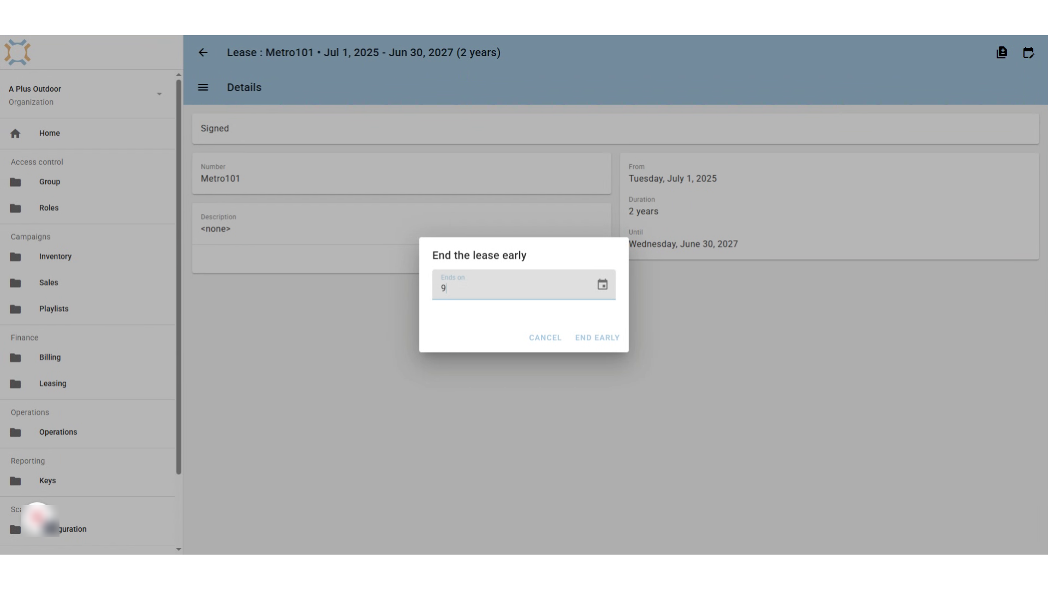Viewport: 1048px width, 589px height.
Task: Open the Group folder icon
Action: click(15, 182)
